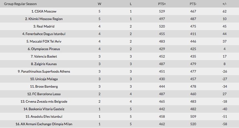Click the +/- column header
The width and height of the screenshot is (239, 128).
(x=224, y=4)
